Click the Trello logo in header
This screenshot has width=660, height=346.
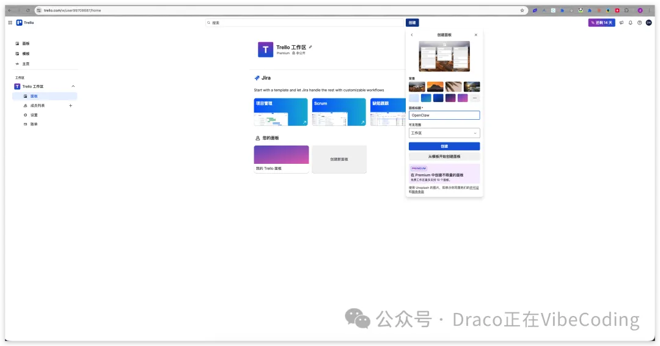pyautogui.click(x=25, y=23)
